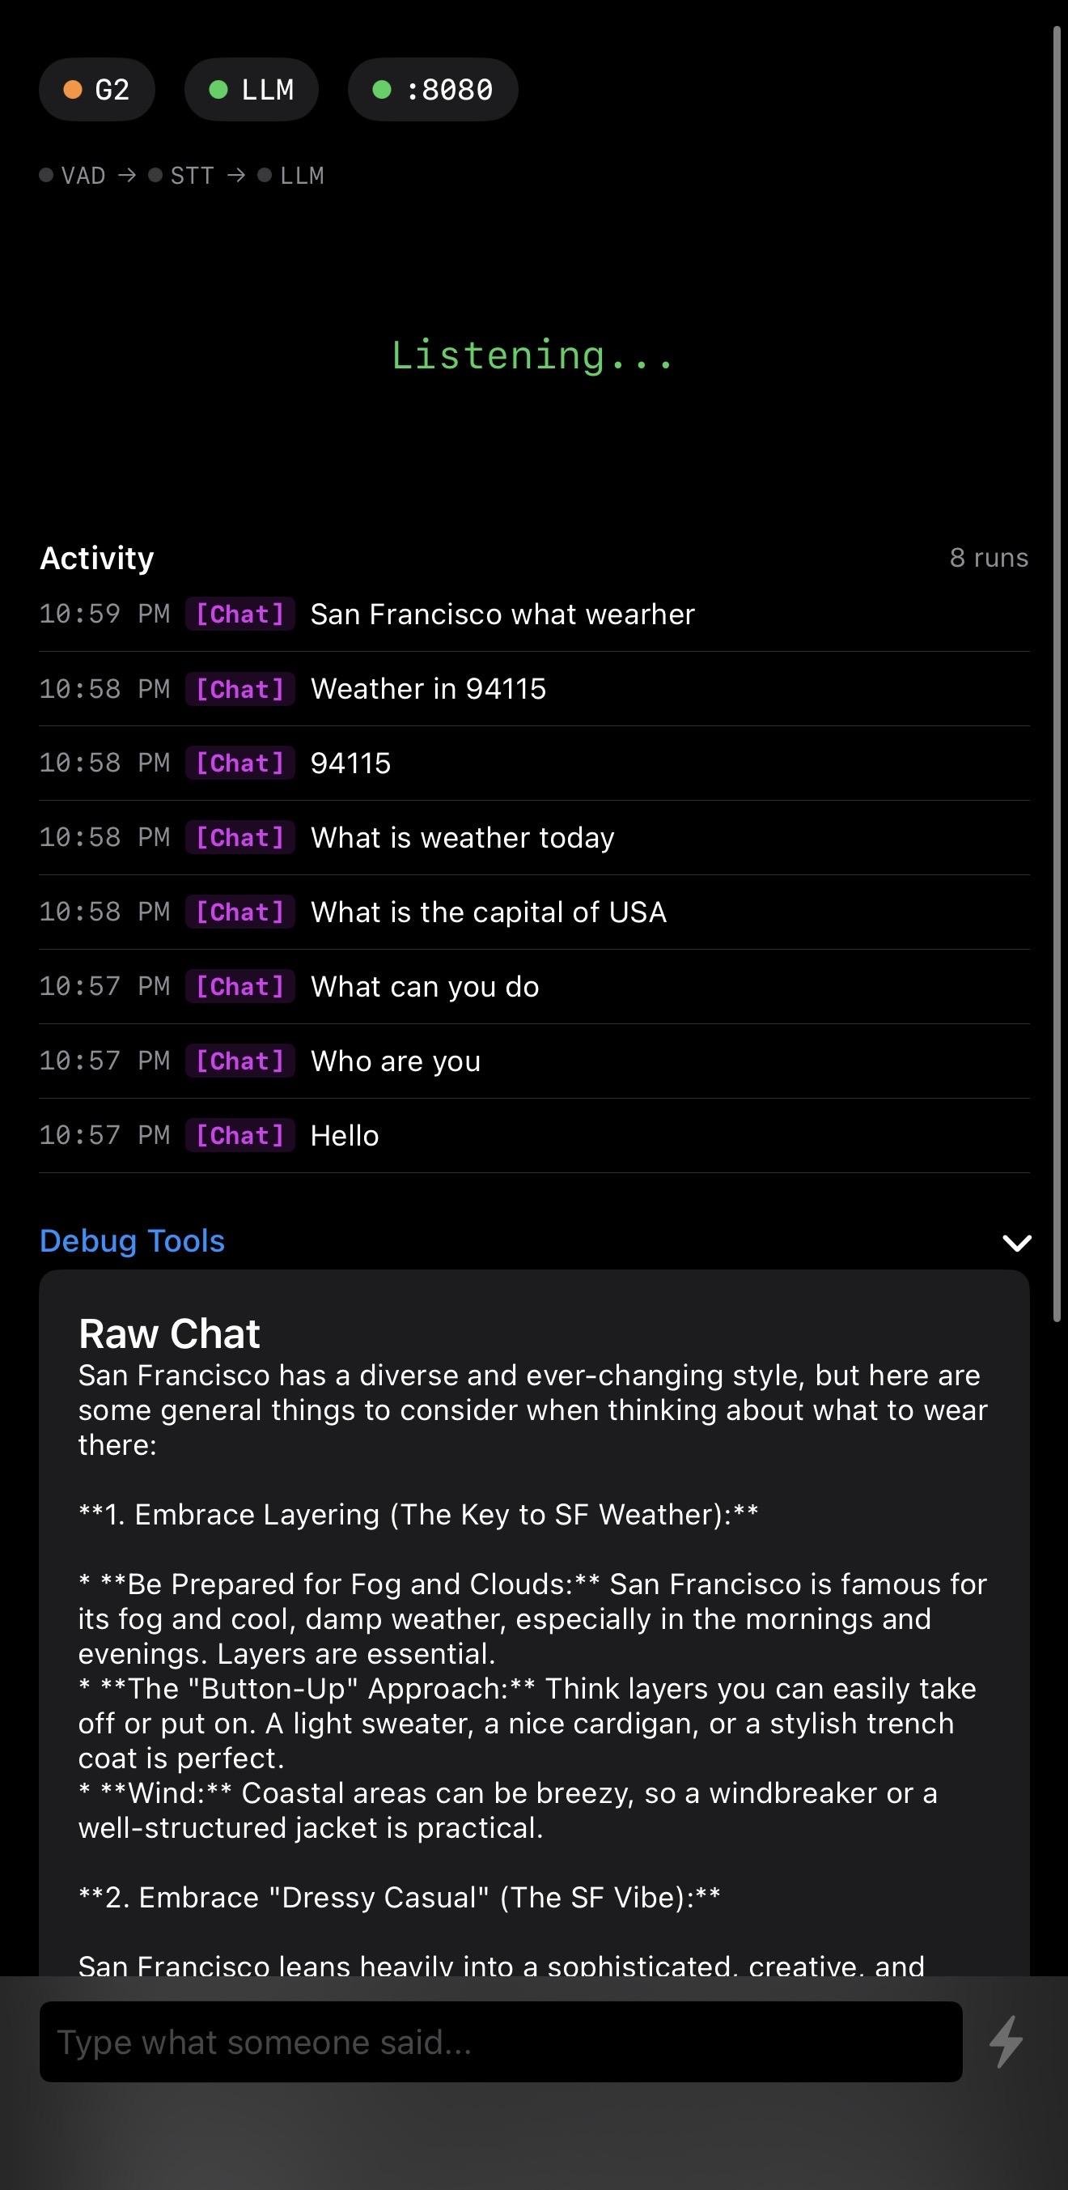This screenshot has width=1068, height=2190.
Task: Tap the green :8080 port indicator dot
Action: 383,89
